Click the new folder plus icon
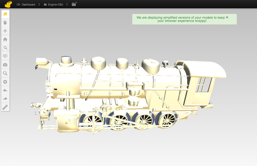 click(74, 4)
